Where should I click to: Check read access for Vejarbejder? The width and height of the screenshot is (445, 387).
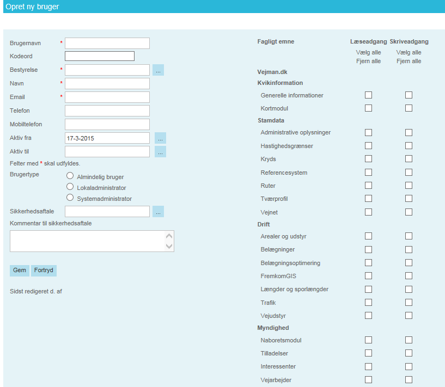tap(368, 379)
